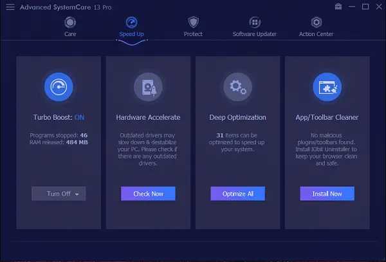The width and height of the screenshot is (386, 262).
Task: Click the Speed Up gauge icon
Action: pos(131,23)
